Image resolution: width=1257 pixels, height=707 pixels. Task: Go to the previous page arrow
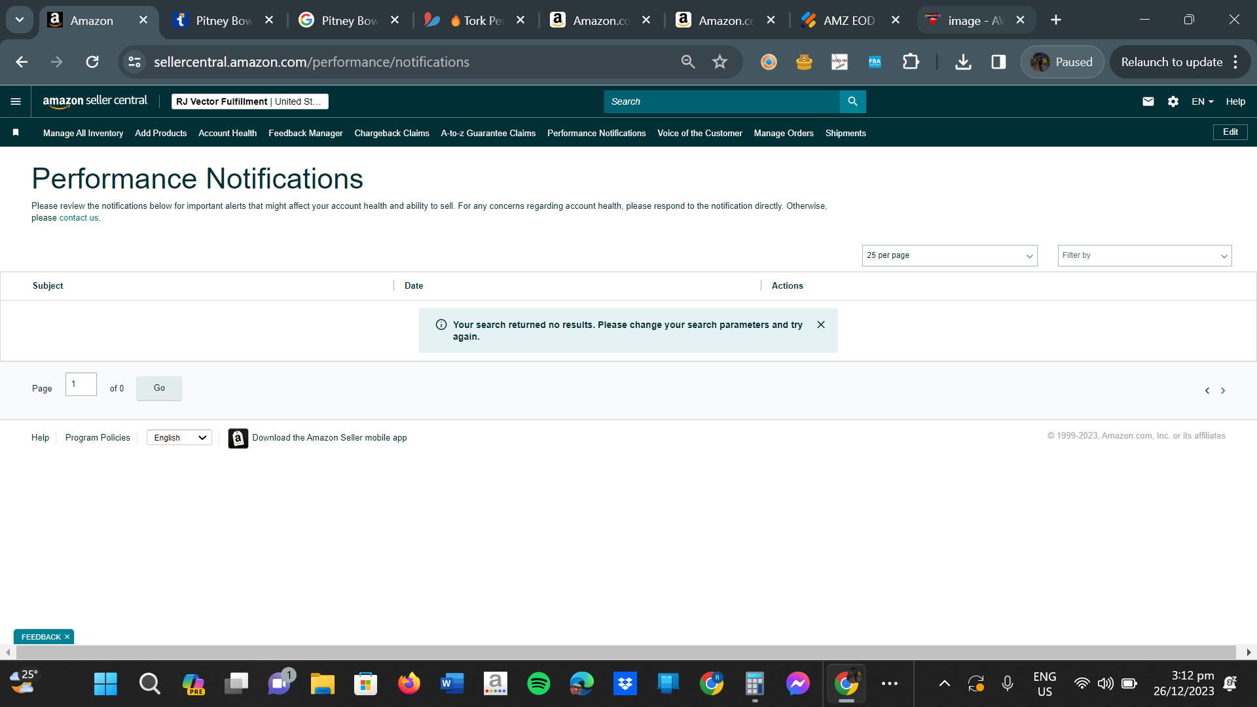pyautogui.click(x=1207, y=391)
